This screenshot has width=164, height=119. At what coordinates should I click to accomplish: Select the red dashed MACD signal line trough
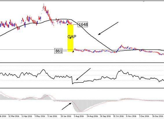click(x=82, y=112)
